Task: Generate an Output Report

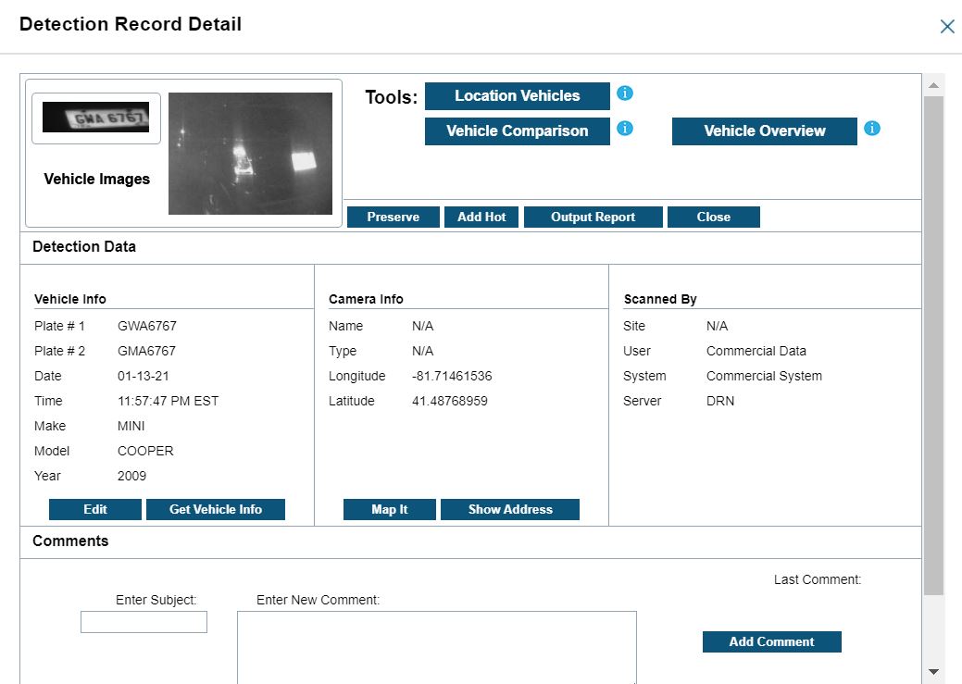Action: point(593,217)
